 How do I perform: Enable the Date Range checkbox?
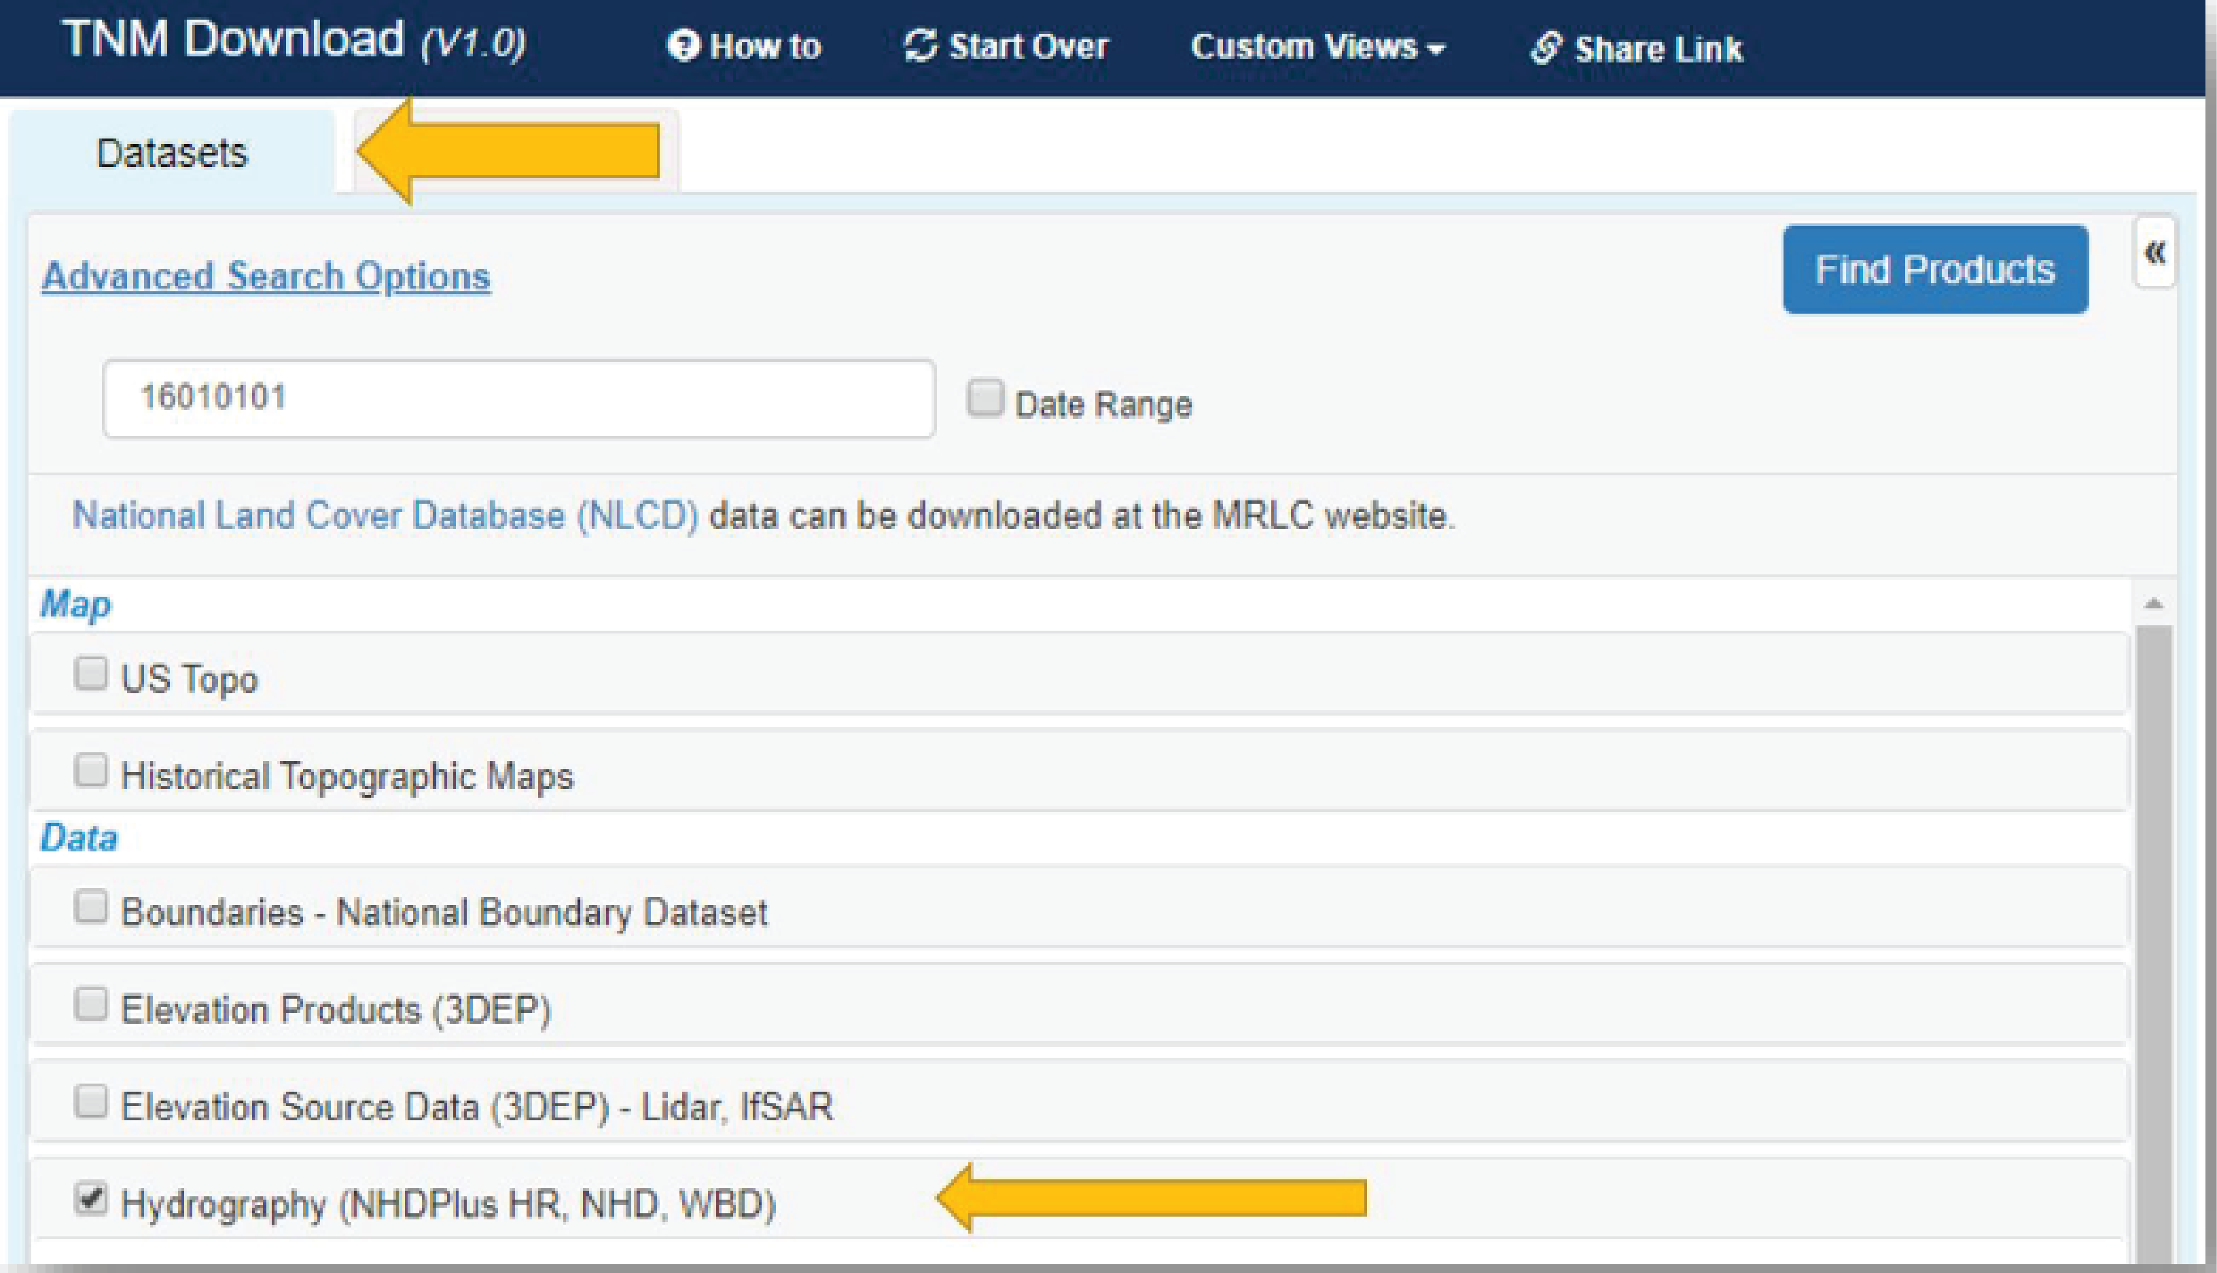pyautogui.click(x=985, y=399)
